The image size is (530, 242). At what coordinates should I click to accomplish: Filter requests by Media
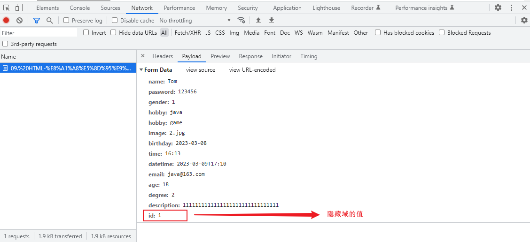tap(251, 33)
